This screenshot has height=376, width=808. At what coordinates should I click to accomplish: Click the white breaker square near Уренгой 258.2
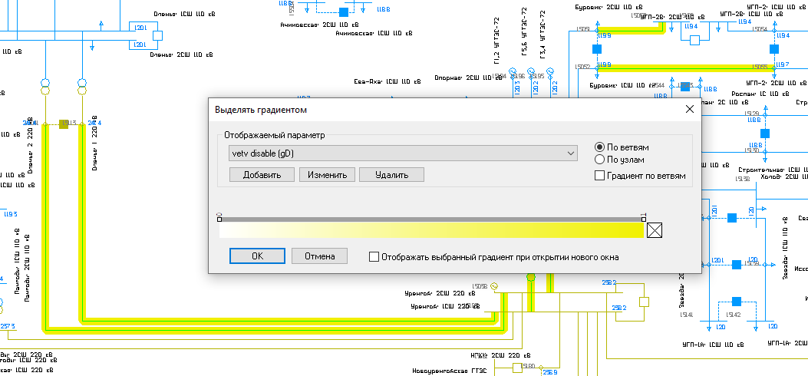(645, 302)
